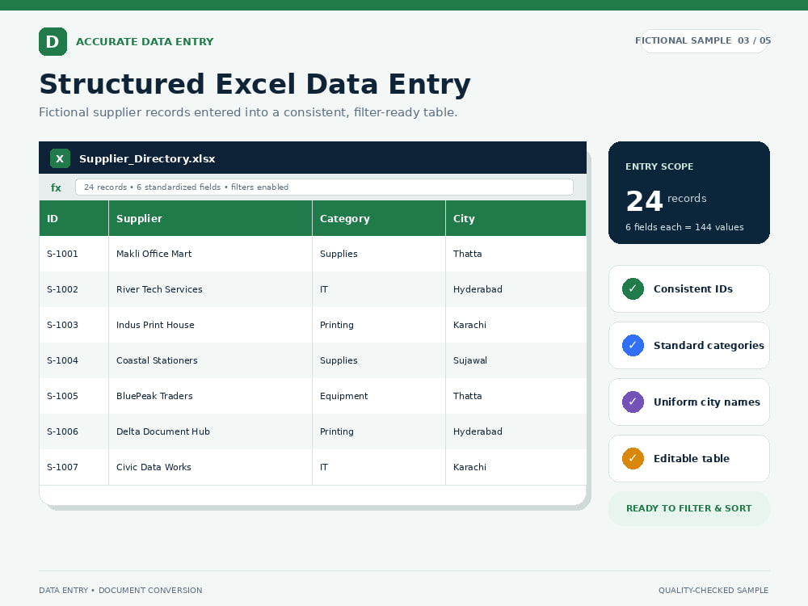The width and height of the screenshot is (808, 606).
Task: Click the purple check beside Uniform city names
Action: click(x=633, y=402)
